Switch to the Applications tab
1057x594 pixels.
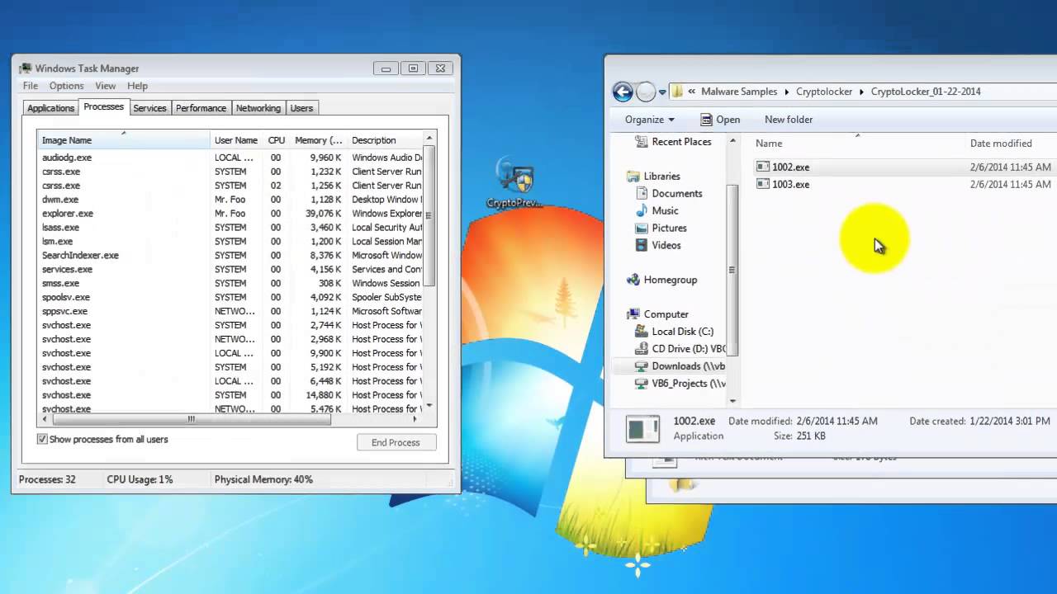point(50,108)
